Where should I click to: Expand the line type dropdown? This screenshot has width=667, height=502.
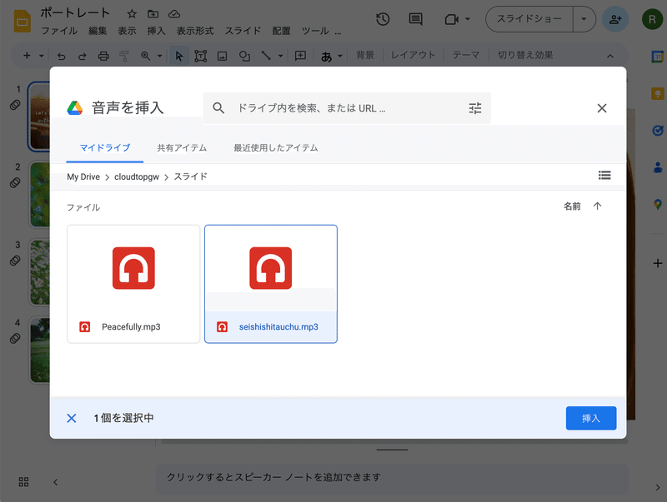(x=280, y=56)
